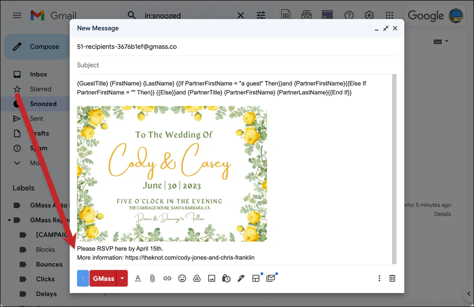Image resolution: width=474 pixels, height=307 pixels.
Task: Toggle confidential mode lock-clock icon
Action: 226,279
